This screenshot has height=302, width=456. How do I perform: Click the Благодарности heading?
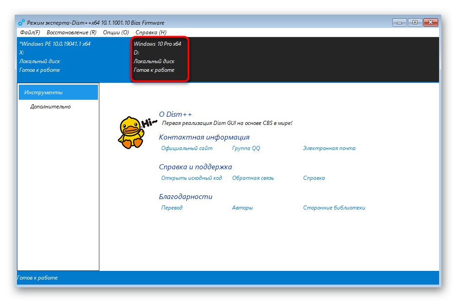click(185, 196)
